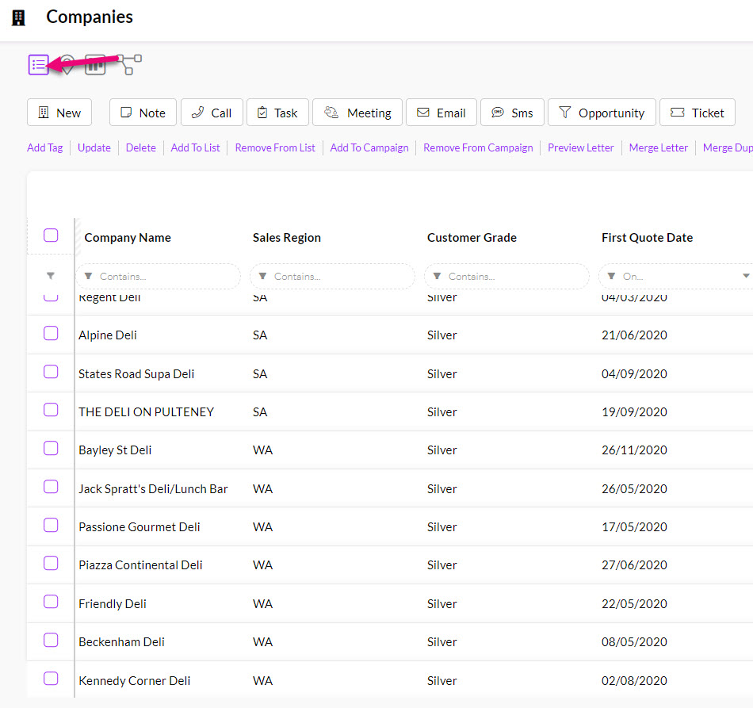Viewport: 753px width, 708px height.
Task: Create a Task via the Task button
Action: 277,113
